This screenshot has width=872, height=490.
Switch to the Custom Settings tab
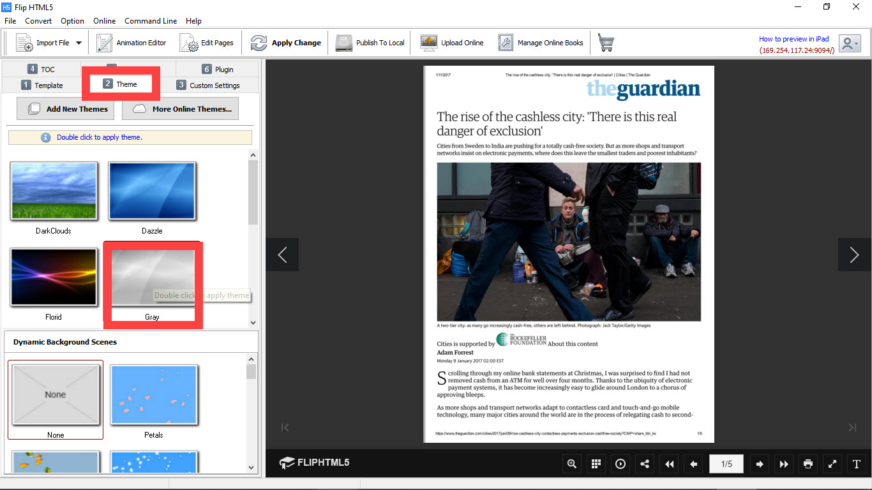208,85
